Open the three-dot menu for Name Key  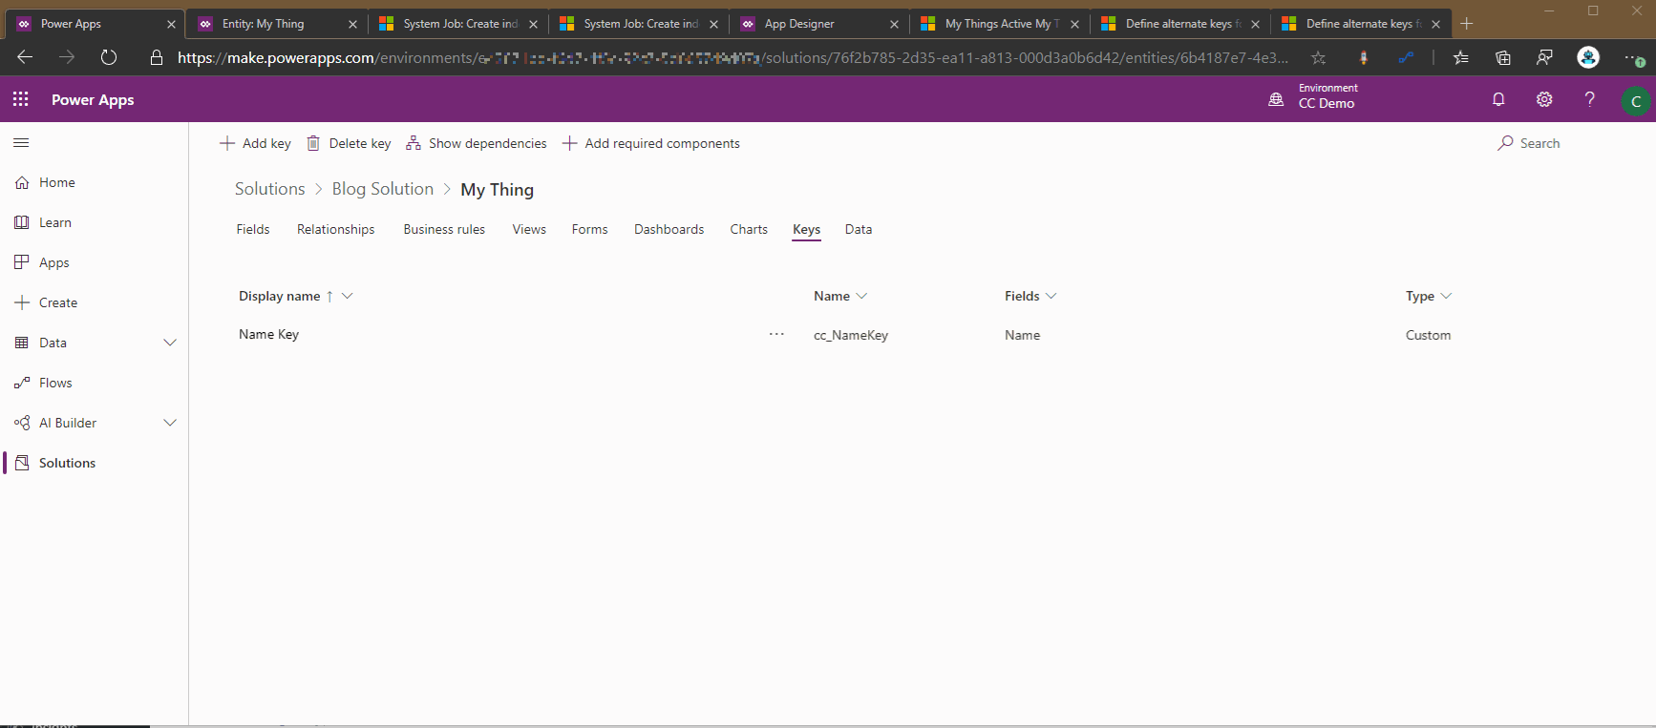(776, 335)
